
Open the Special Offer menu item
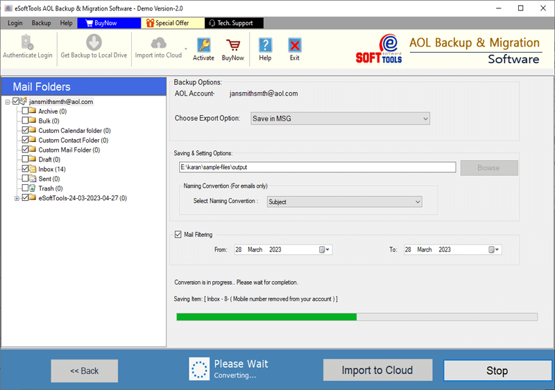point(167,23)
